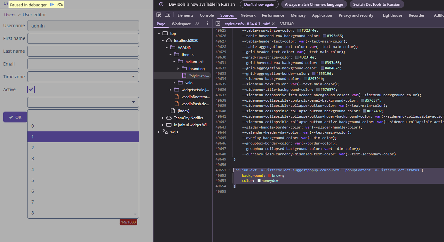Select option 8 in the list
Viewport: 444px width, 242px height.
pos(83,213)
